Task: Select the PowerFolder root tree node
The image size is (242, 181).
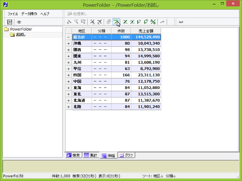Action: tap(18, 29)
